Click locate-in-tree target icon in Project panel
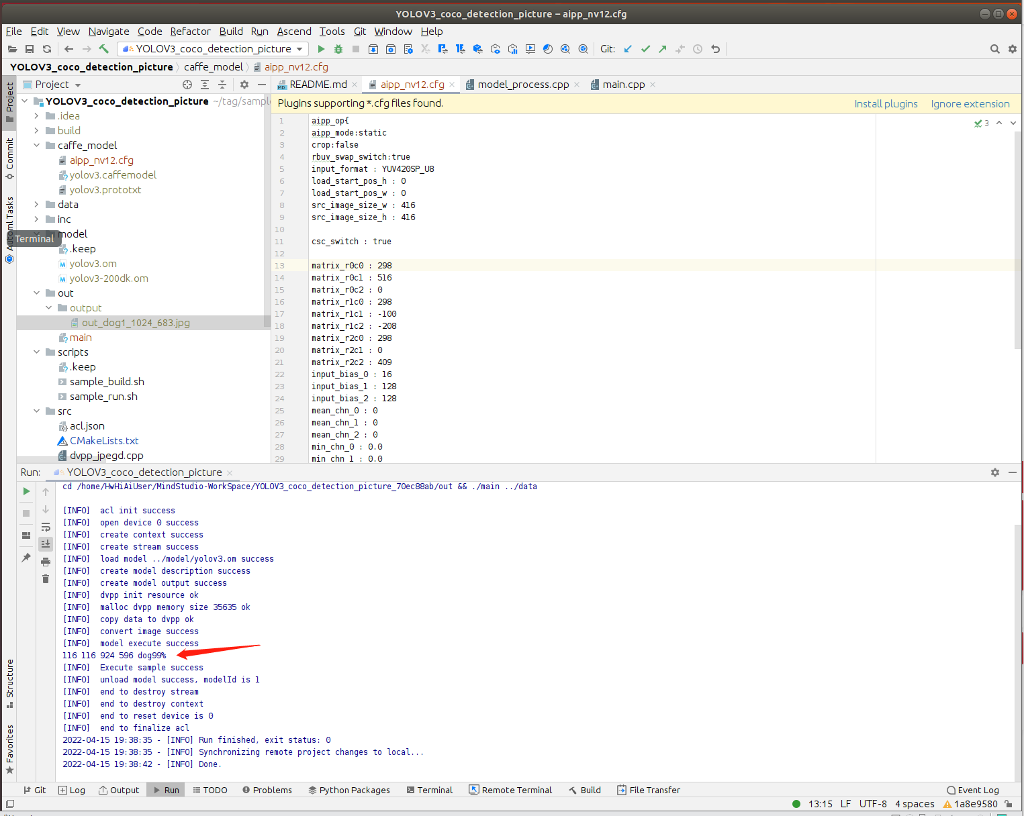Screen dimensions: 1024x816 187,85
